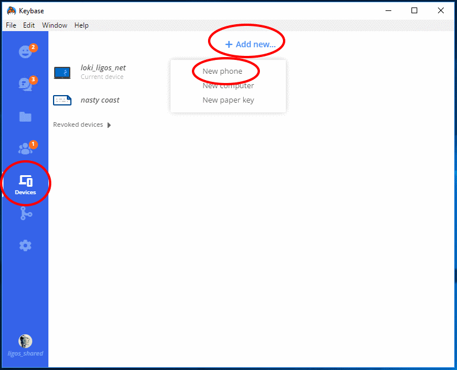Open the Window menu
457x370 pixels.
[55, 25]
